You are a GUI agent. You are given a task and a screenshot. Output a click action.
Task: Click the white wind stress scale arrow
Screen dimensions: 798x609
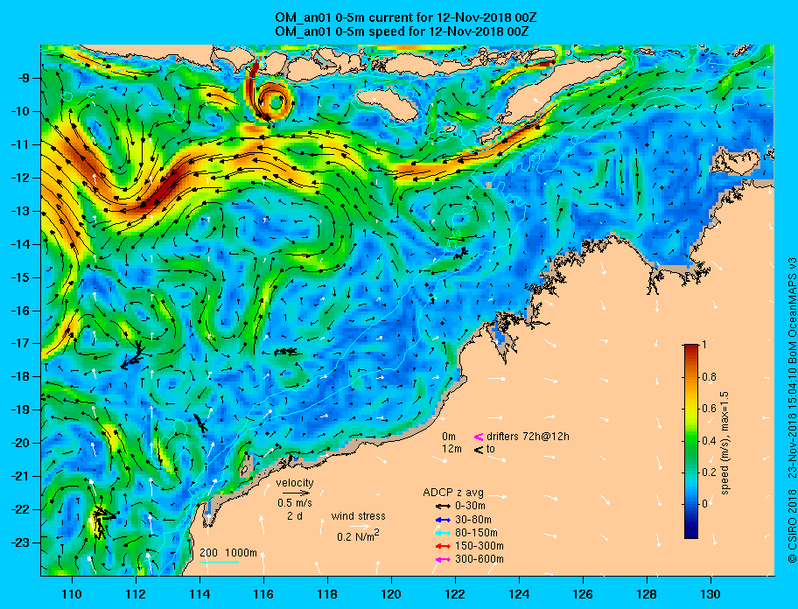coord(358,527)
